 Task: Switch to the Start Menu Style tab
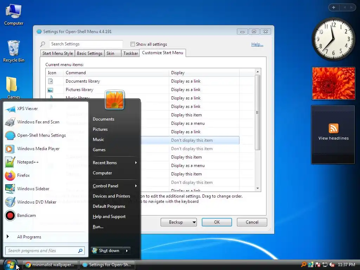(x=57, y=53)
